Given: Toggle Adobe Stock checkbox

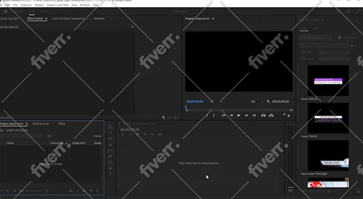Looking at the screenshot, I should tap(340, 38).
